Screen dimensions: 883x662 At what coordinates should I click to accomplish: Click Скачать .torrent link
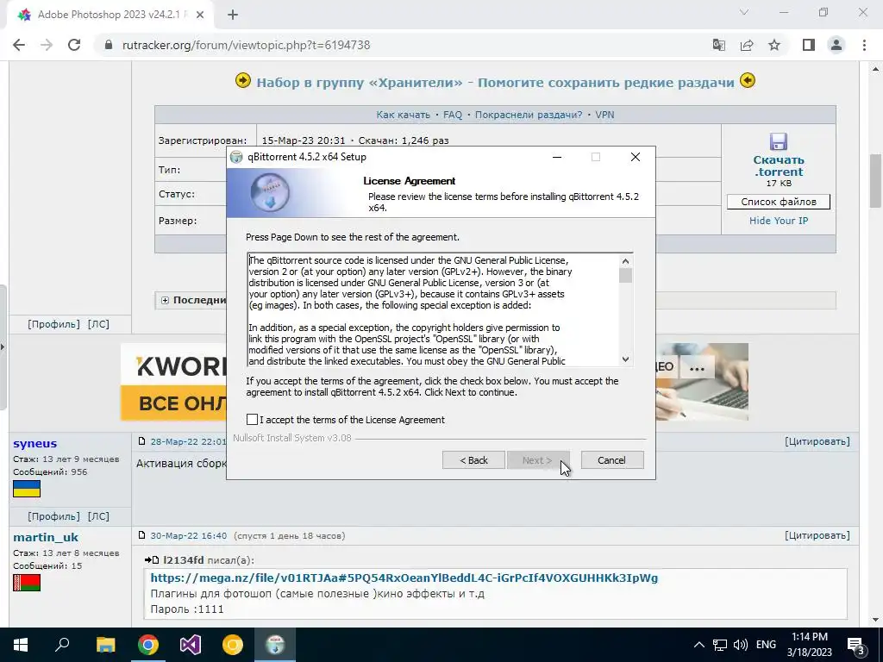coord(779,166)
